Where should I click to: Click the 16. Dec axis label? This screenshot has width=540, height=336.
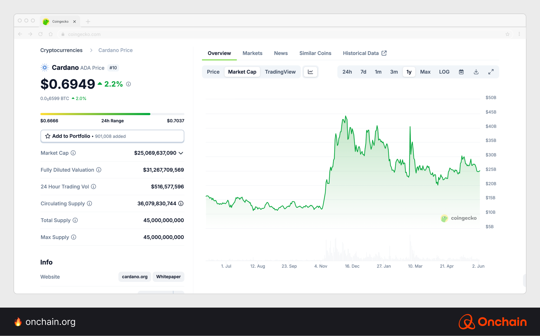coord(352,266)
